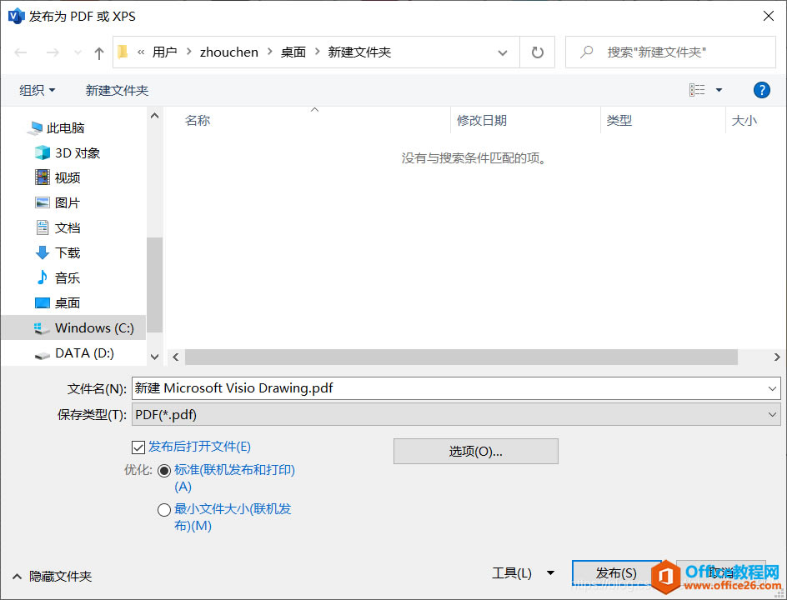Open 保存类型 PDF(*.pdf) combo box
This screenshot has height=600, width=787.
tap(456, 414)
